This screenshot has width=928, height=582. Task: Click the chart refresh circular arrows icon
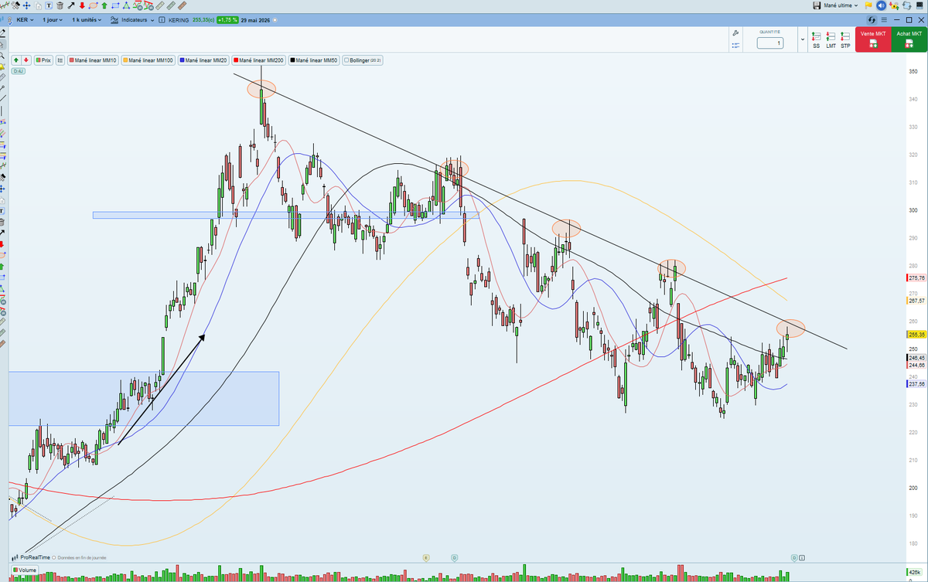click(872, 20)
